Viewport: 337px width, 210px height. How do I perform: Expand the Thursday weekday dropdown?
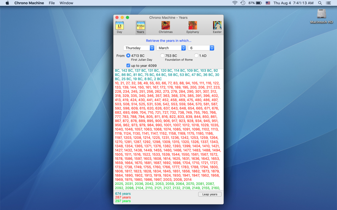click(x=139, y=48)
